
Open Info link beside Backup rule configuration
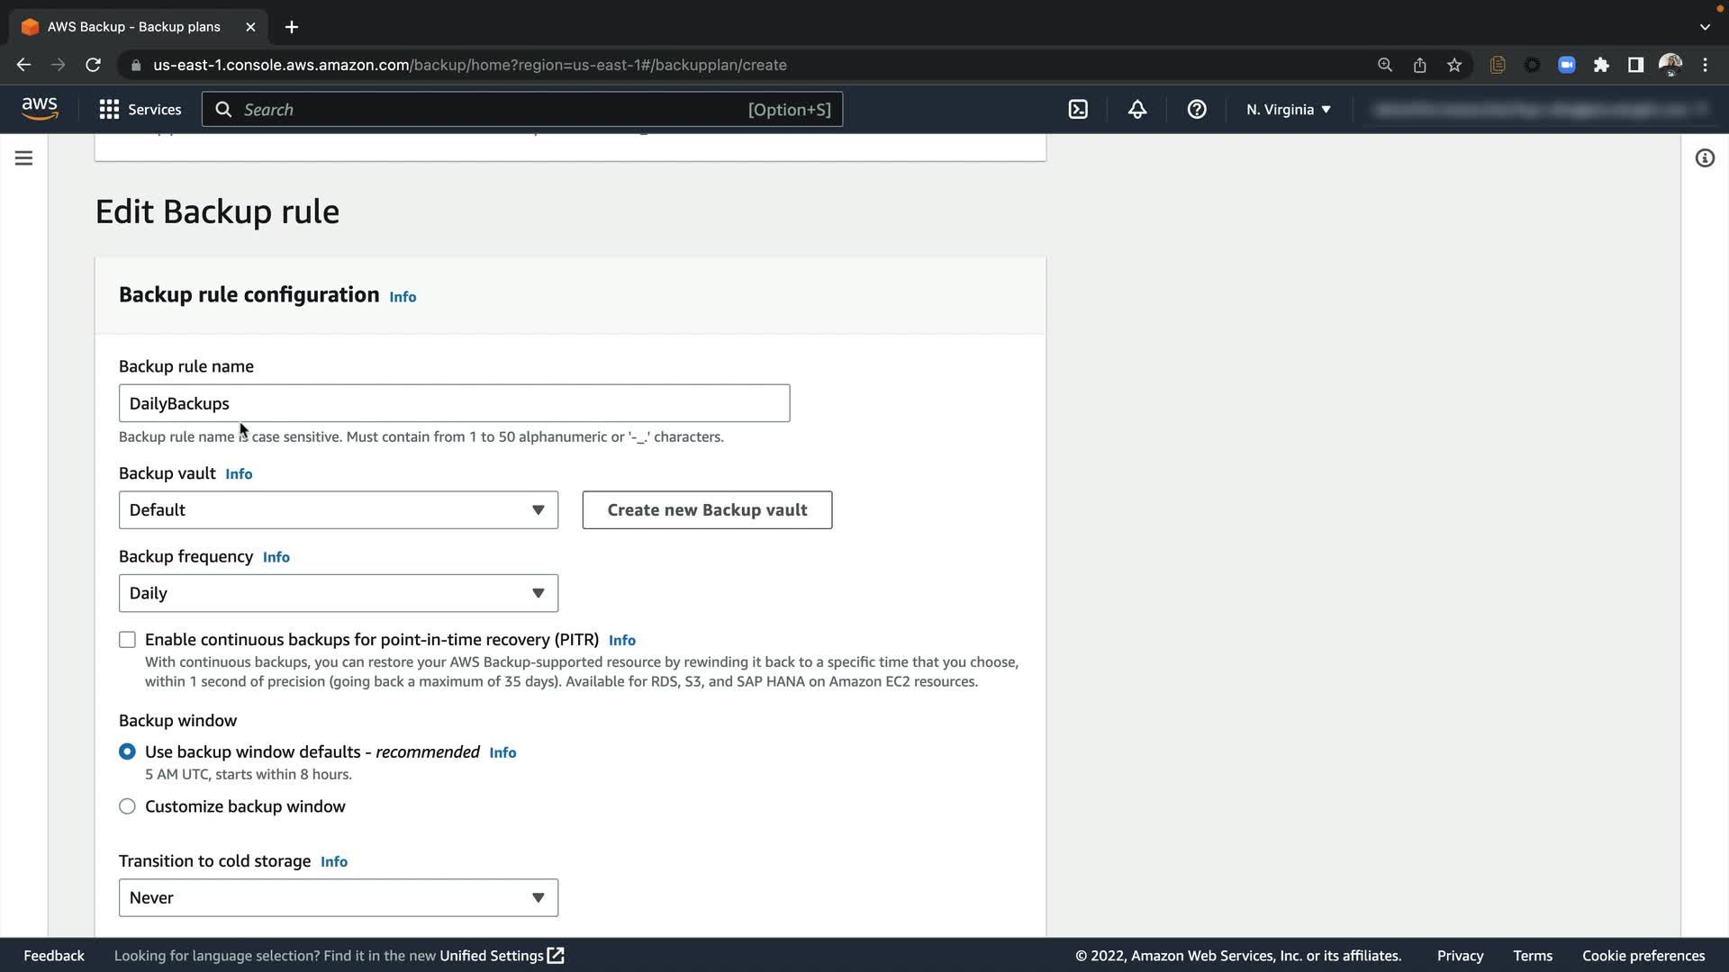(x=403, y=297)
